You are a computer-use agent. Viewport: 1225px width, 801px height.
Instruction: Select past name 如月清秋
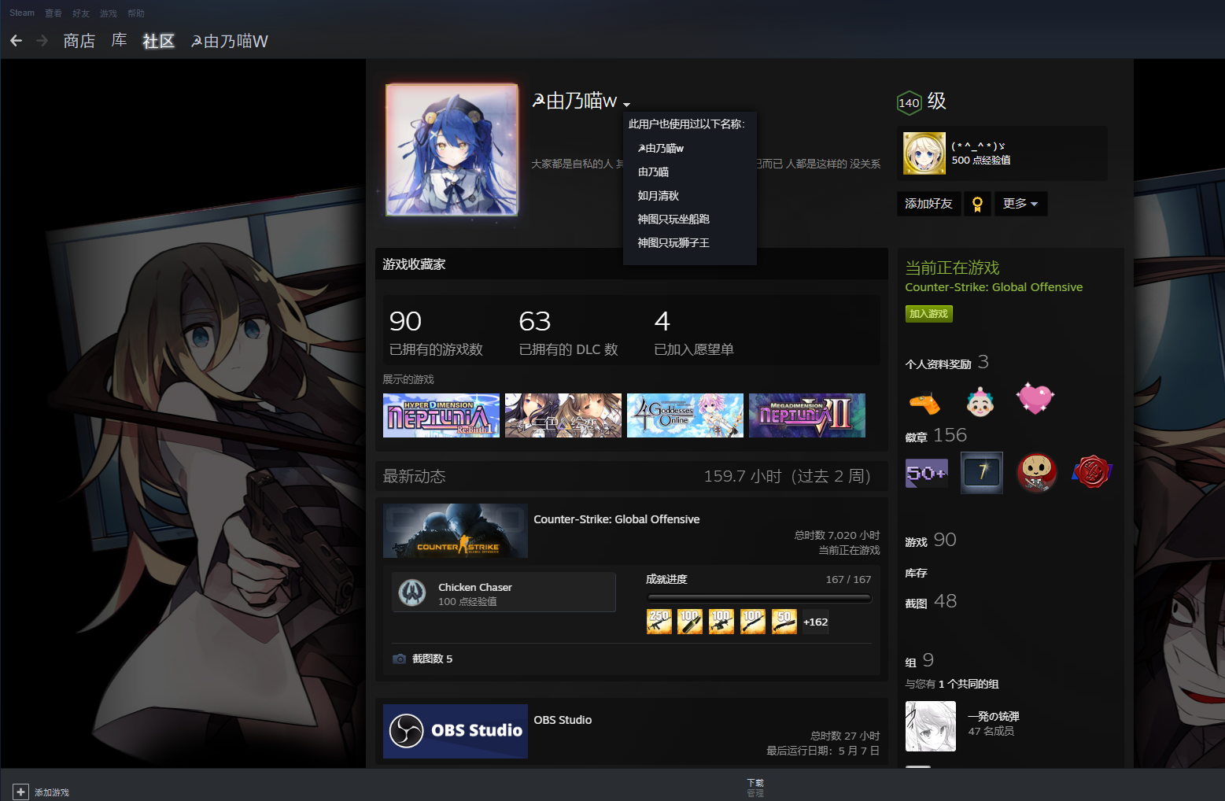tap(658, 196)
